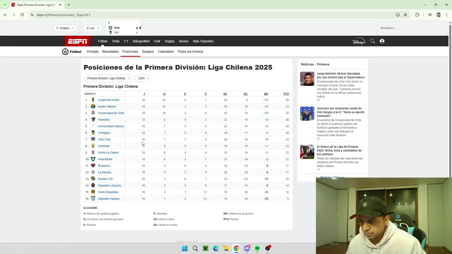
Task: Open the F. Chileno league dropdown
Action: 65,28
